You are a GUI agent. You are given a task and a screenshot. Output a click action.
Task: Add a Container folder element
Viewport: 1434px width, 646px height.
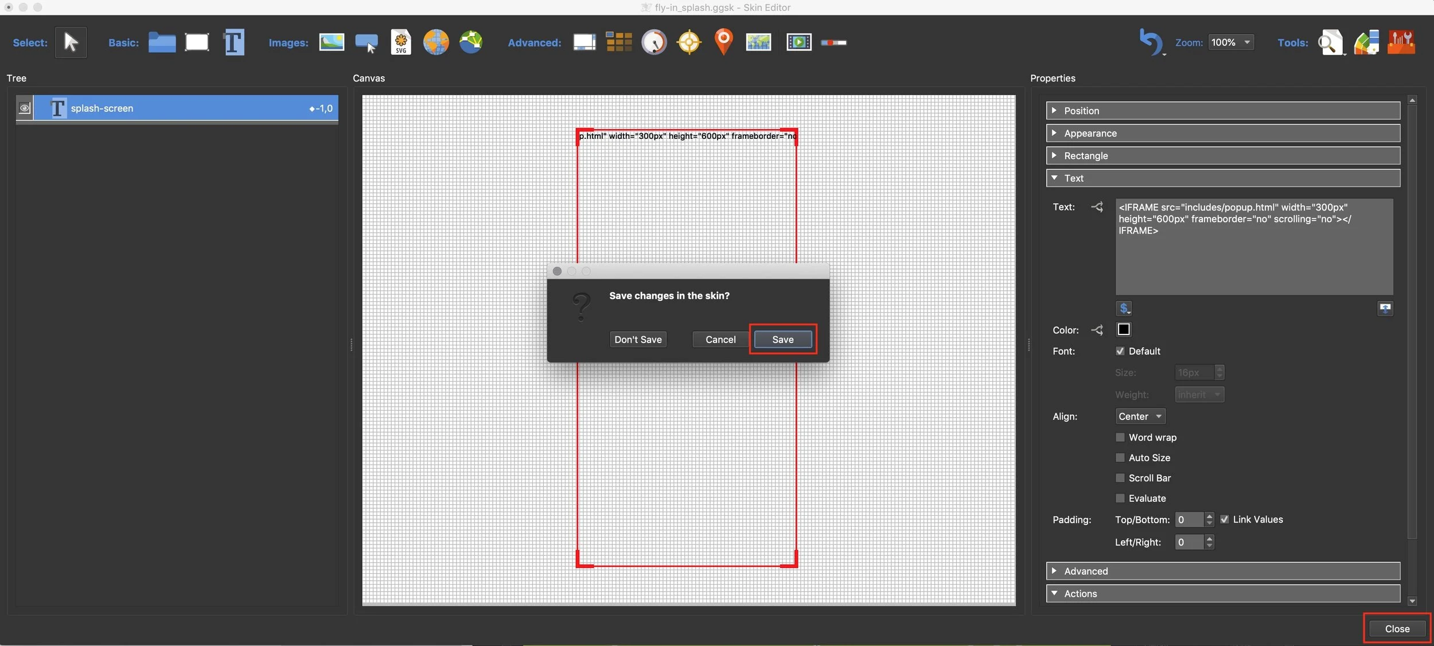[162, 42]
